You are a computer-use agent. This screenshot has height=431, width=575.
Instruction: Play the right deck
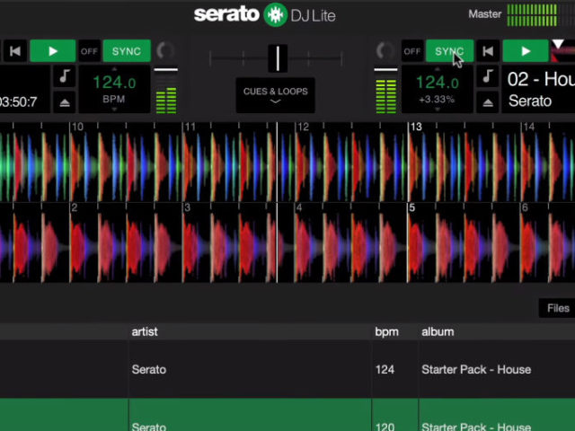tap(526, 51)
